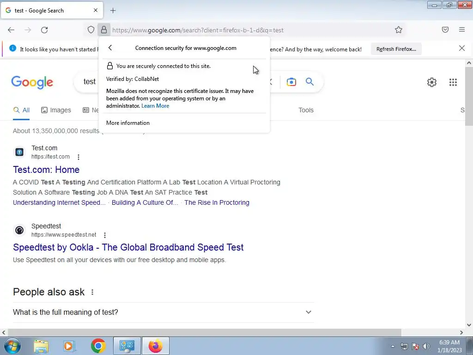This screenshot has height=355, width=473.
Task: Close the 'test - Google Search' tab
Action: tap(95, 10)
